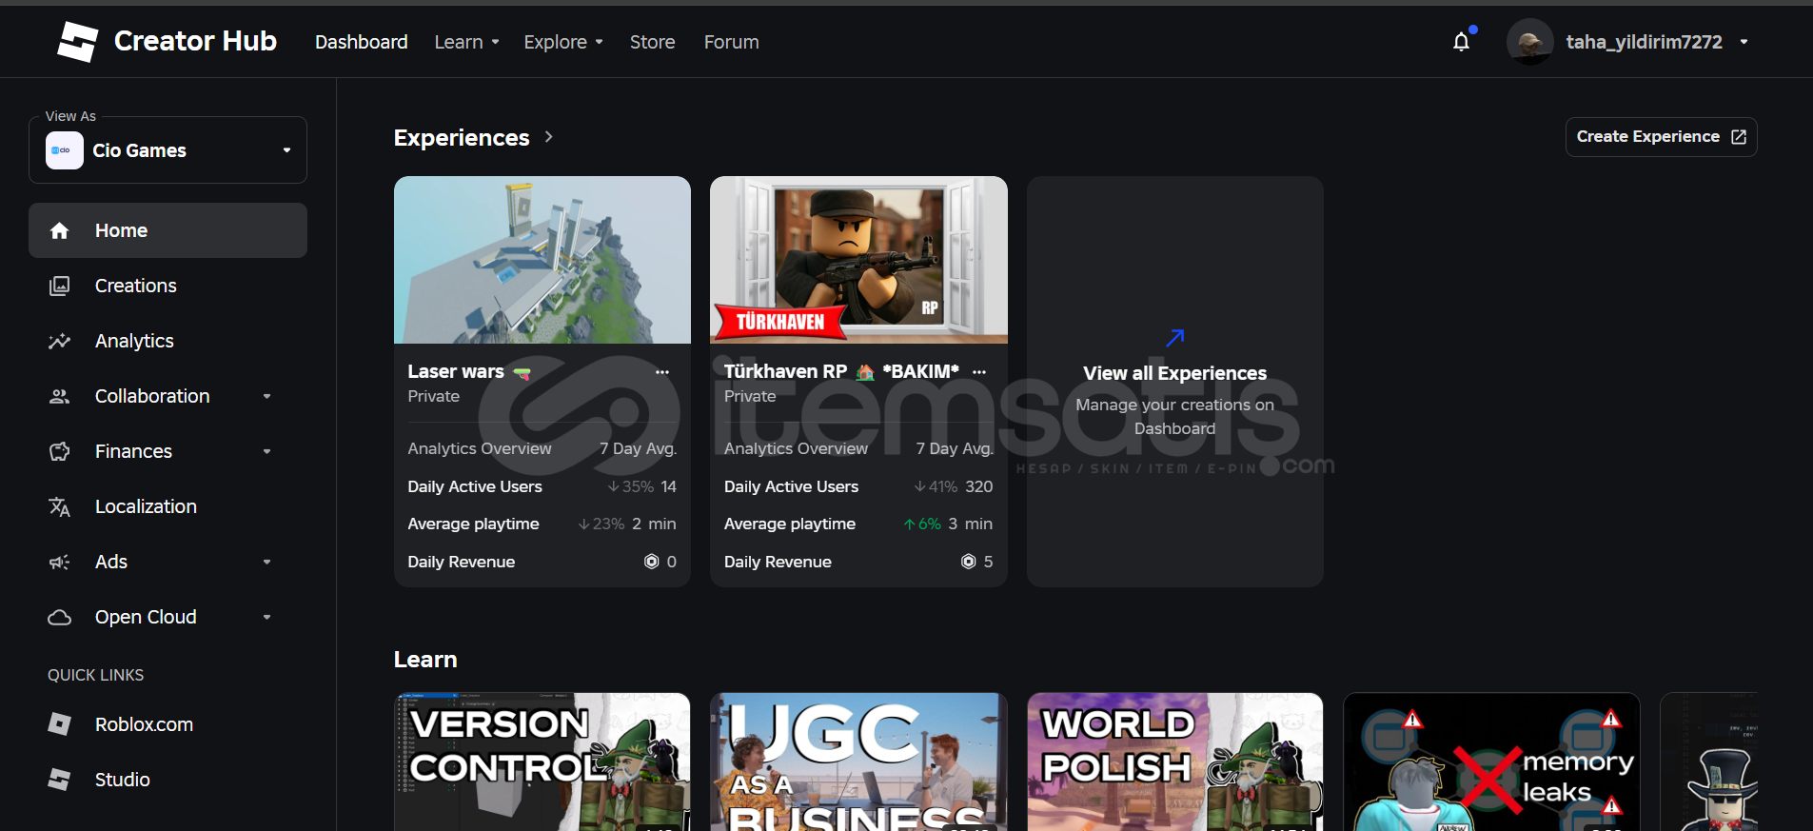1813x831 pixels.
Task: Open the Türkhaven RP three-dot menu
Action: [x=979, y=372]
